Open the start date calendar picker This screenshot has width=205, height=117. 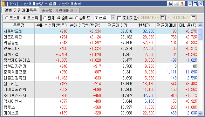point(163,18)
